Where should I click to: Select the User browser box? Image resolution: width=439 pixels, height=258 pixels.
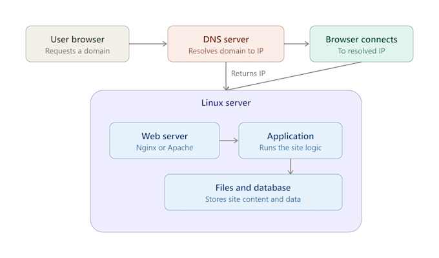click(x=77, y=44)
